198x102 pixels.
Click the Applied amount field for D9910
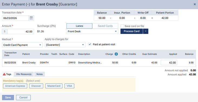(x=169, y=63)
